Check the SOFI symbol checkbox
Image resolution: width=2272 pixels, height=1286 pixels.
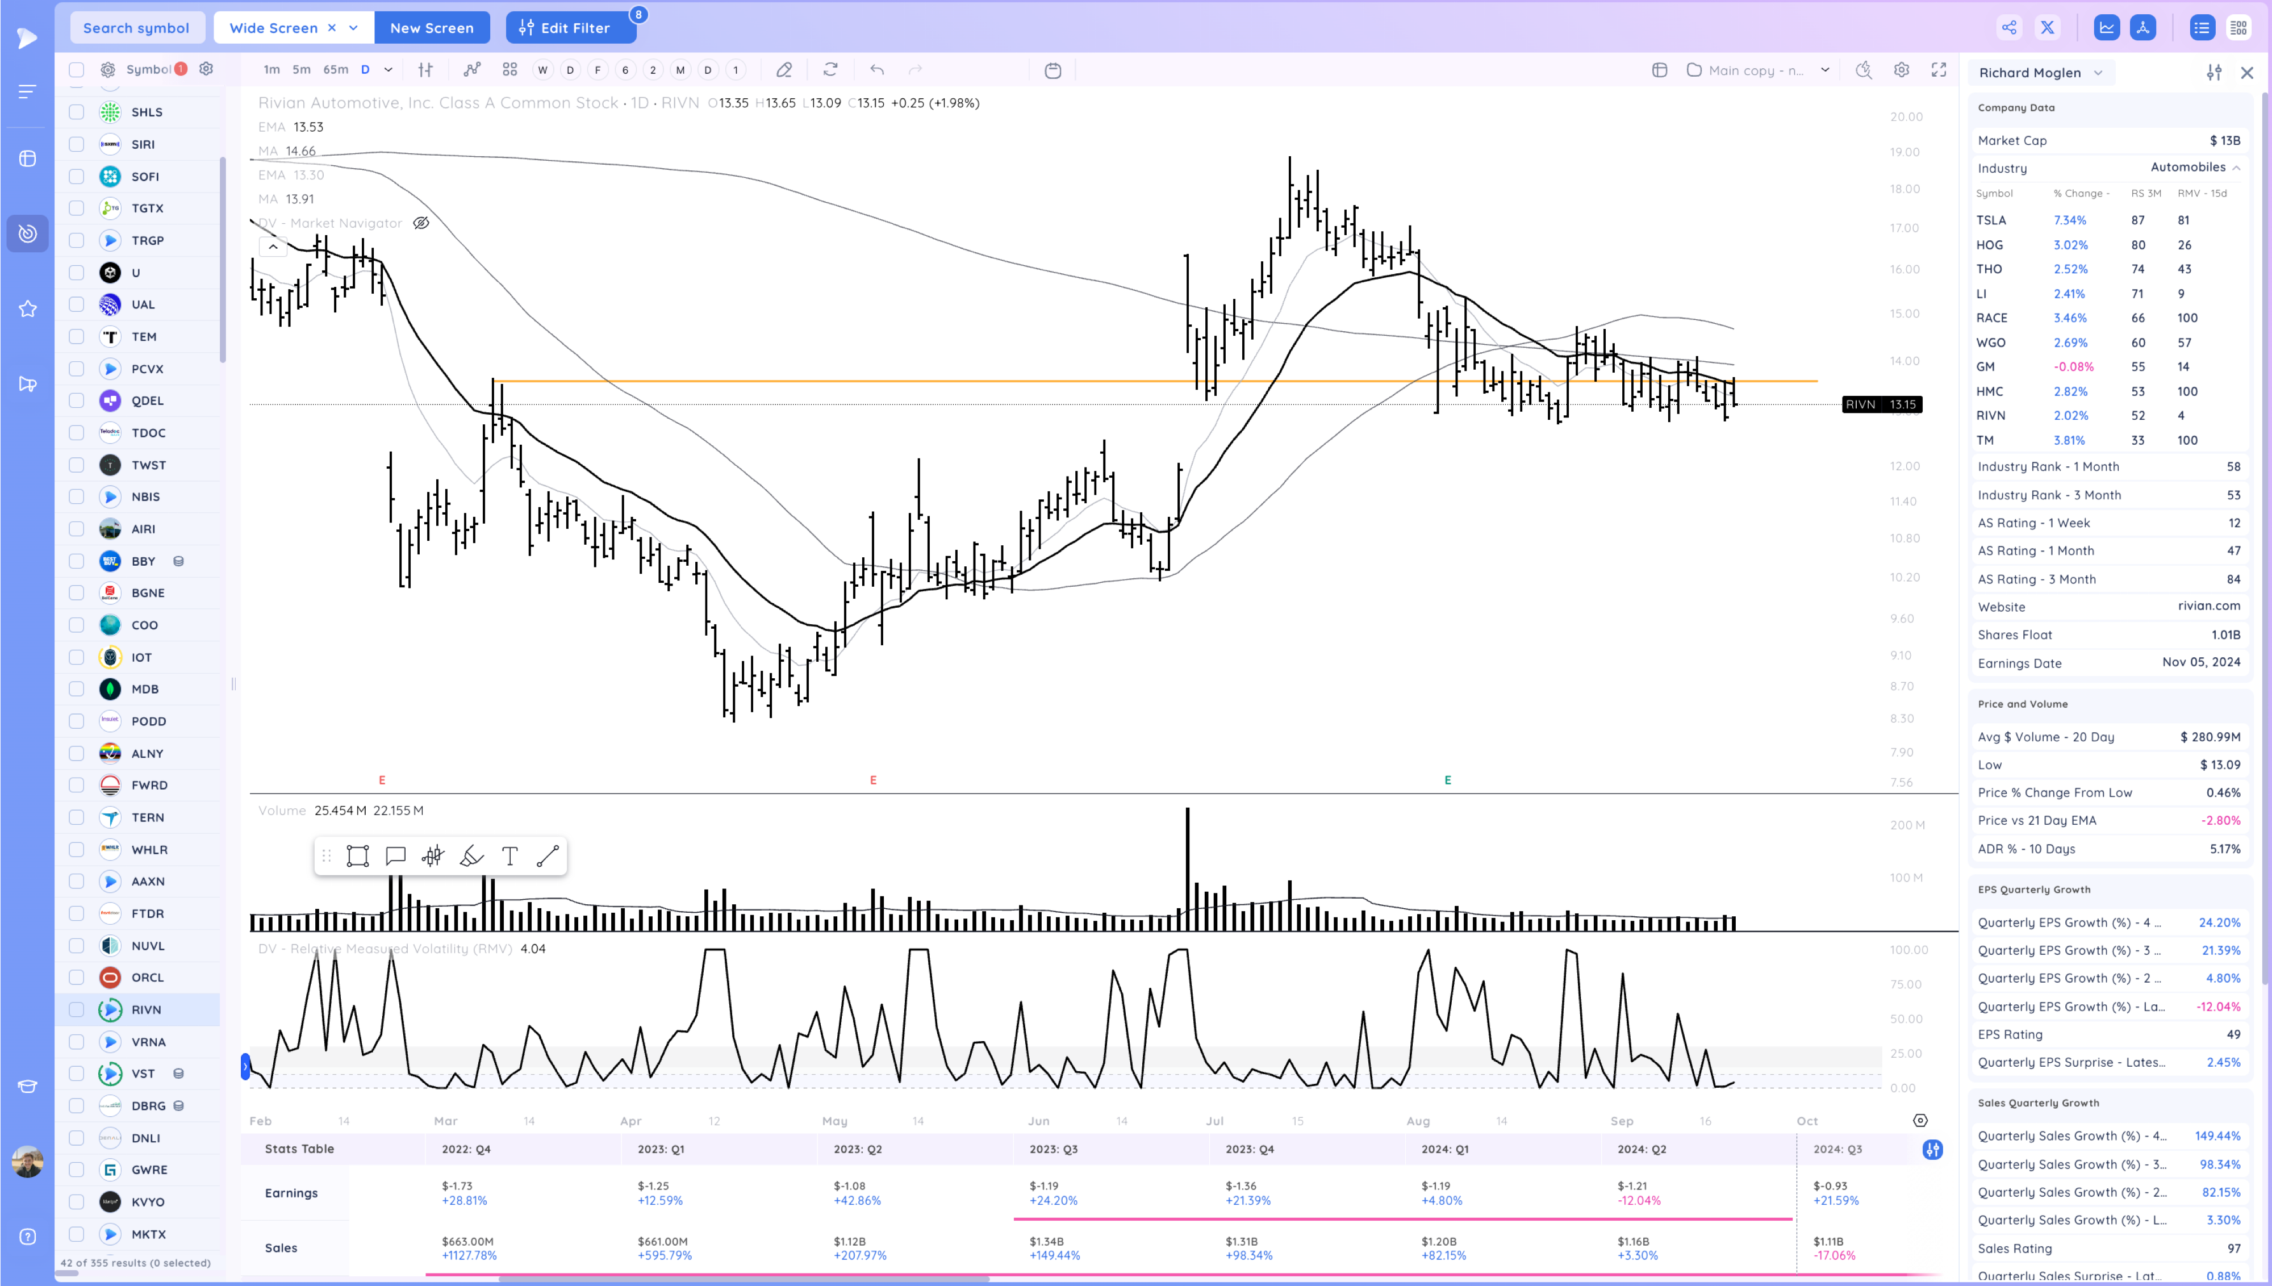(77, 177)
